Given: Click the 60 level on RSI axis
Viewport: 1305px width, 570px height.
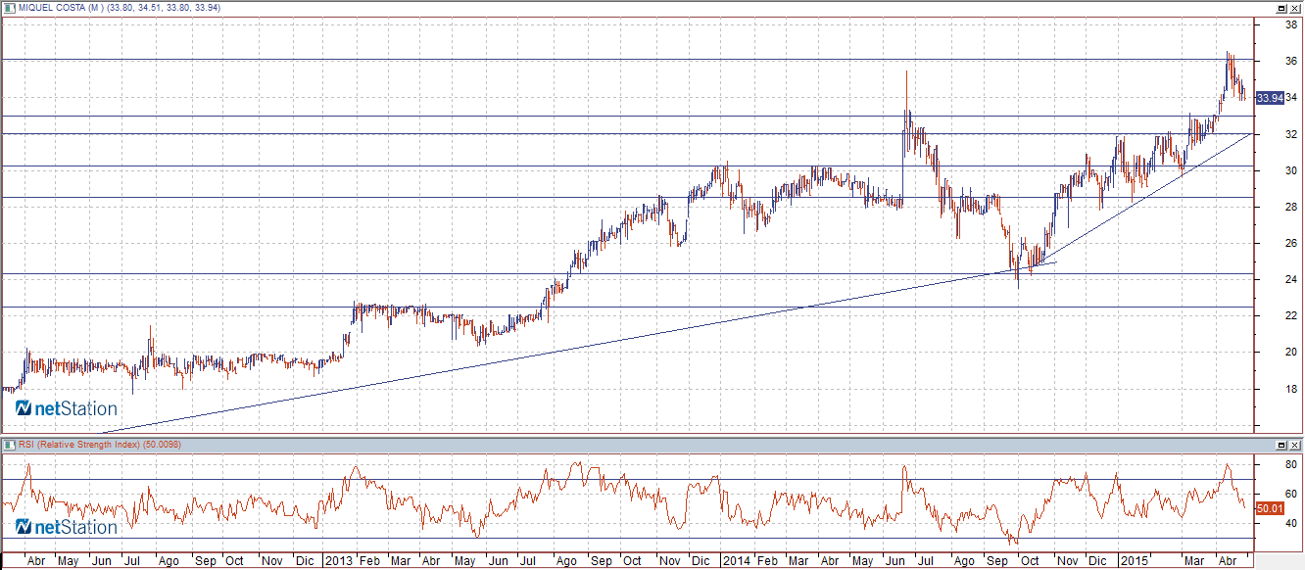Looking at the screenshot, I should point(1291,494).
